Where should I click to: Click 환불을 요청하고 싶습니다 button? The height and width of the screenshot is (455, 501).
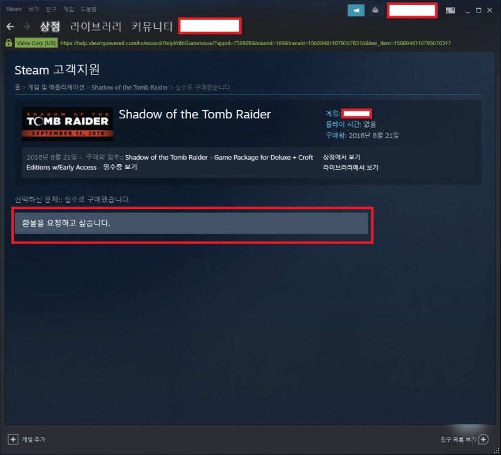[192, 223]
